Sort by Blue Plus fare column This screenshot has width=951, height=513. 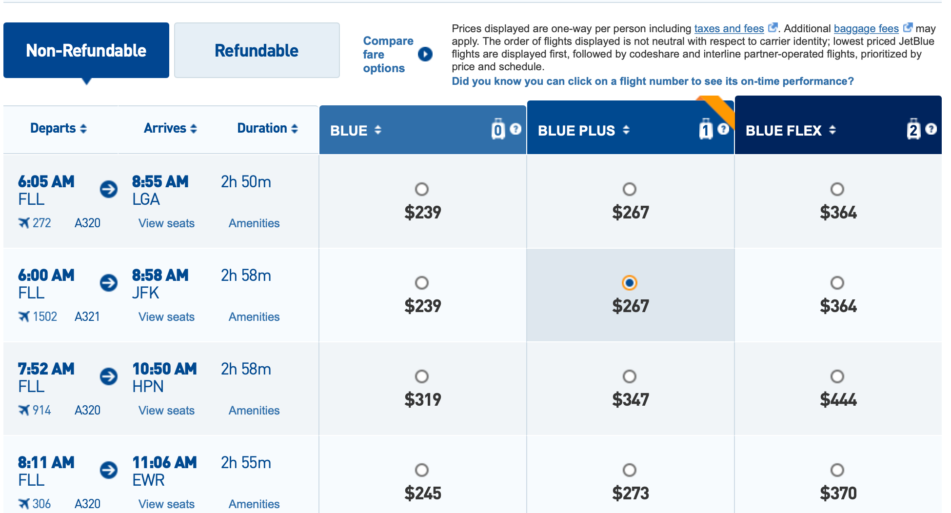click(x=584, y=130)
